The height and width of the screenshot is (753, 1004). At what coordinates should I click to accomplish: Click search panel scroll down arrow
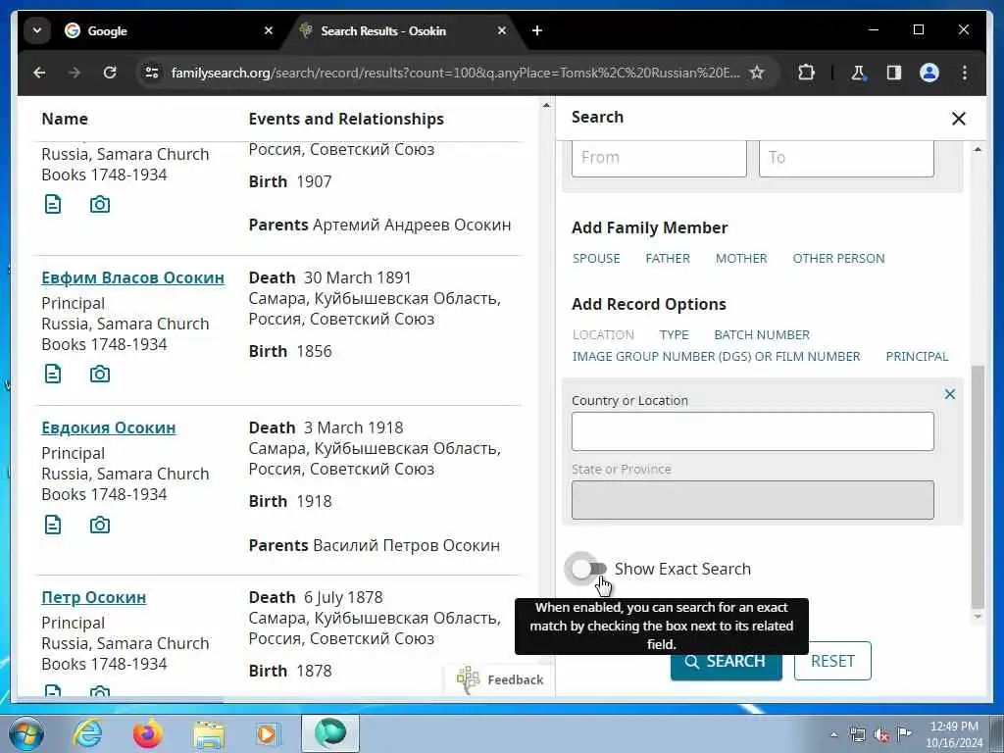[978, 617]
